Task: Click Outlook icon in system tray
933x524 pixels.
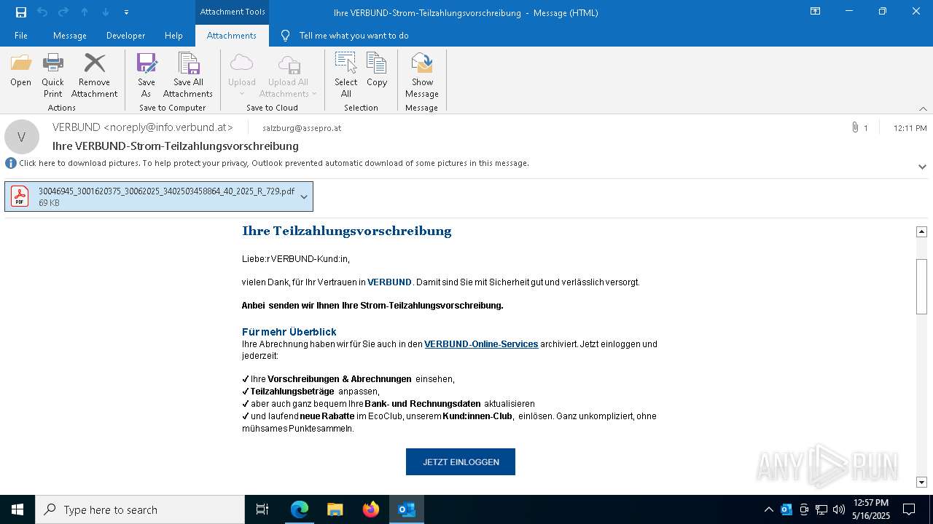Action: pos(786,509)
